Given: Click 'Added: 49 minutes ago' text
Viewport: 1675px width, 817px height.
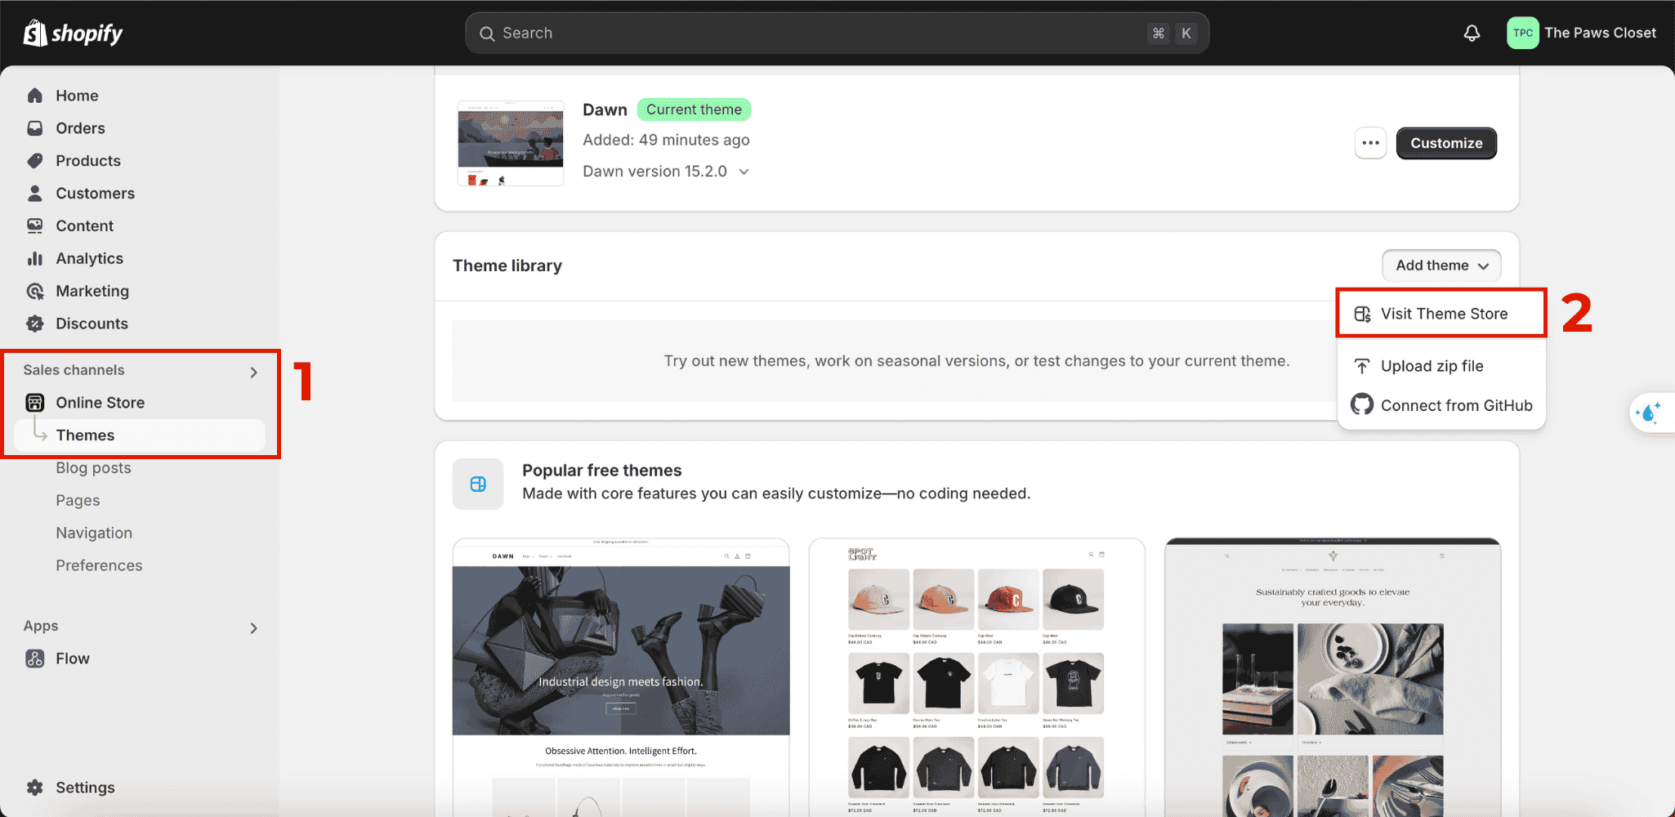Looking at the screenshot, I should coord(666,140).
